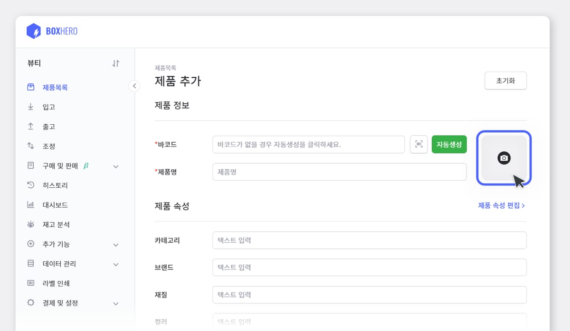Click the barcode scanner icon beside barcode field
The image size is (570, 331).
418,145
